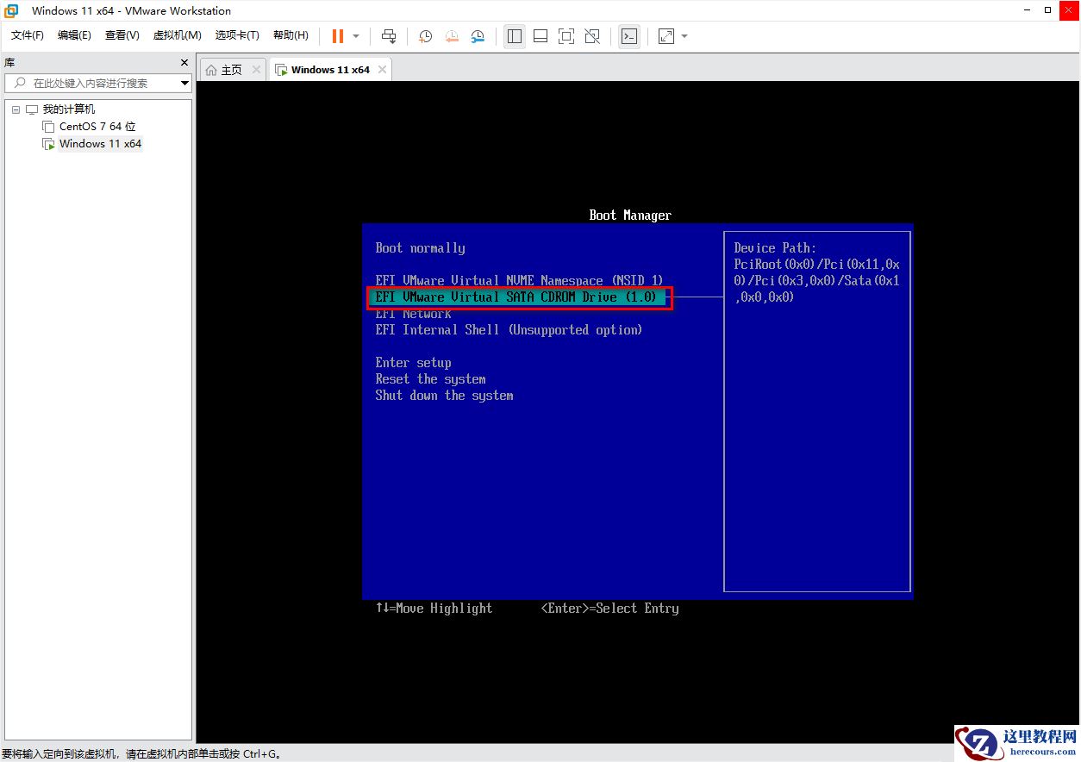Suspend the running virtual machine
The width and height of the screenshot is (1081, 762).
[x=336, y=36]
